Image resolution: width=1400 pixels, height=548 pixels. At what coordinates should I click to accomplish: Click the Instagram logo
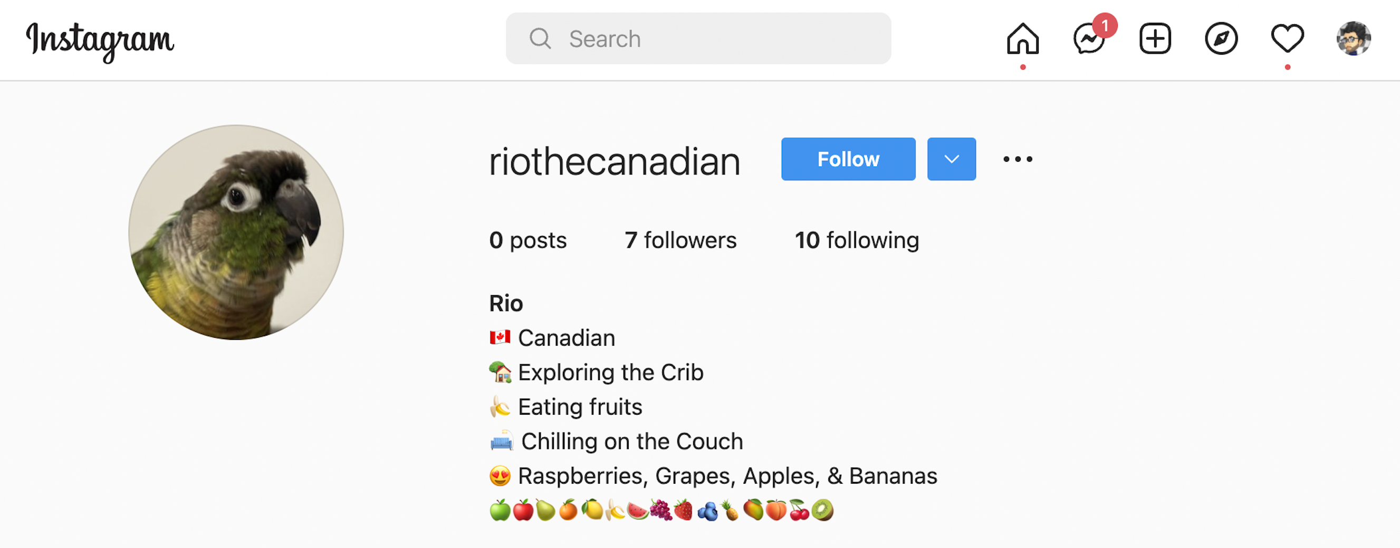[100, 41]
